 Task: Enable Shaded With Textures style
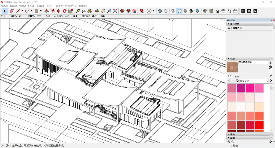point(191,11)
